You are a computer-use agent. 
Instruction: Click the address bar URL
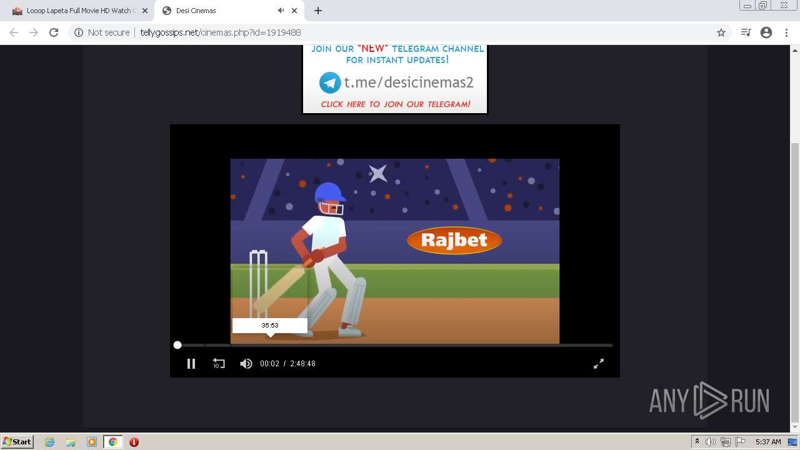(221, 32)
